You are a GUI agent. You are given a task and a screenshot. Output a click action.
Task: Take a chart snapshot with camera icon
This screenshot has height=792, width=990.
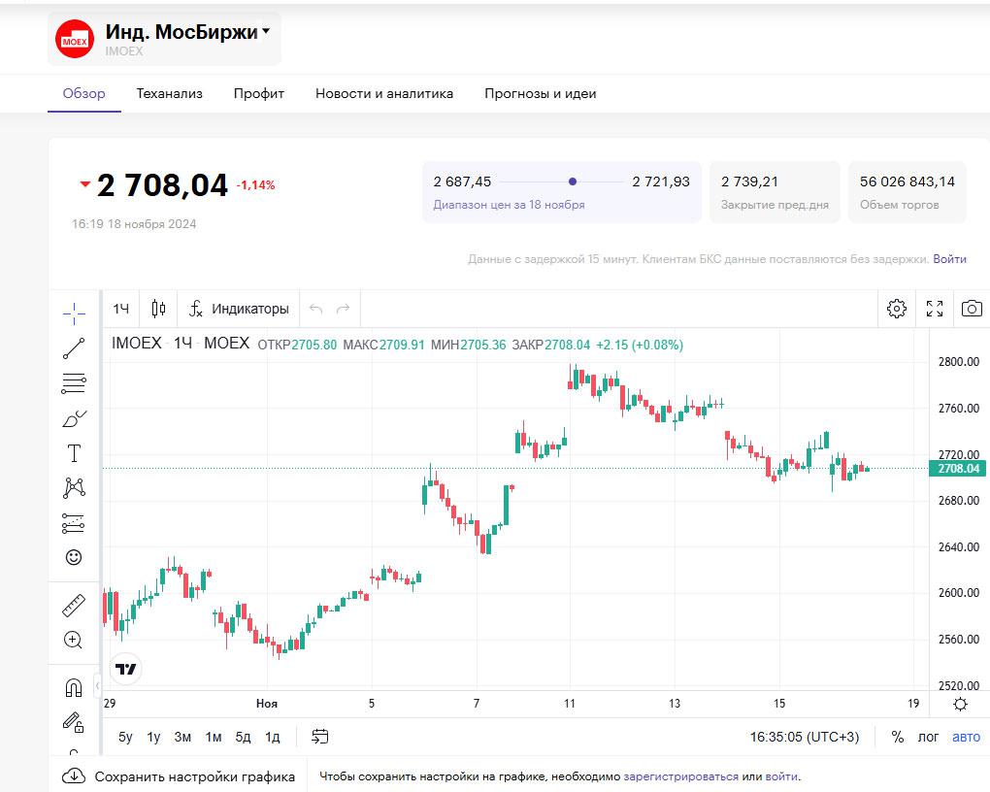971,309
